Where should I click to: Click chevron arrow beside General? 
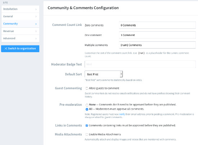(x=36, y=17)
